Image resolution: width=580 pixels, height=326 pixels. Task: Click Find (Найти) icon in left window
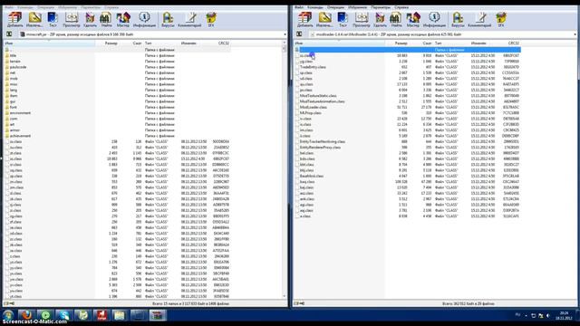tap(106, 19)
